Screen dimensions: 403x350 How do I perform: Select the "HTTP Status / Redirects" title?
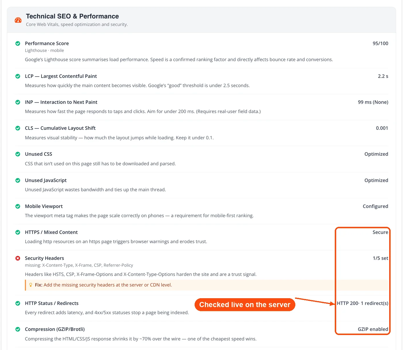pyautogui.click(x=52, y=303)
